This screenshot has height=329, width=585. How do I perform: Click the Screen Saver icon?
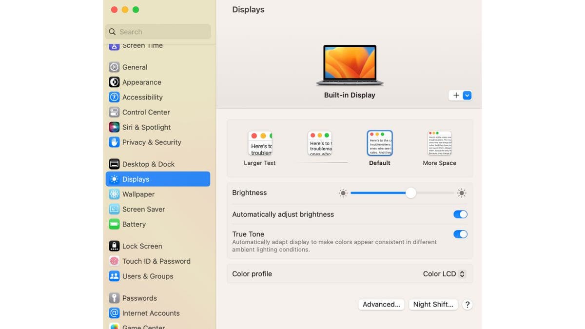point(114,209)
